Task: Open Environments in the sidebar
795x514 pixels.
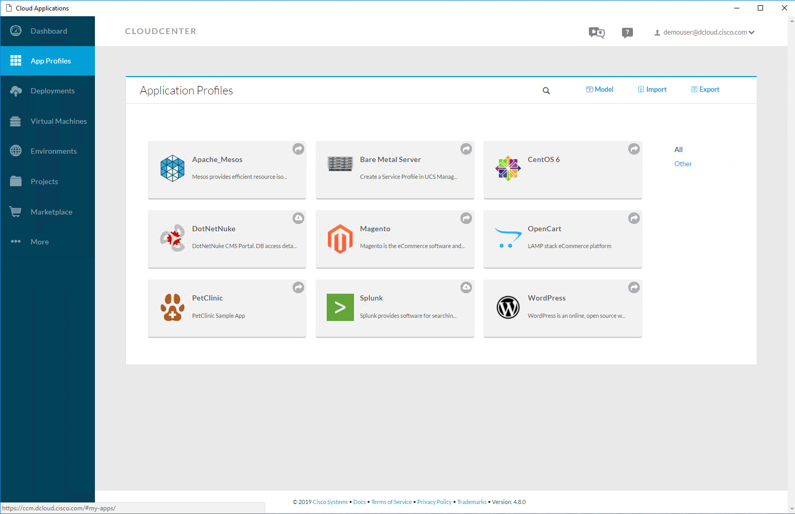Action: coord(53,151)
